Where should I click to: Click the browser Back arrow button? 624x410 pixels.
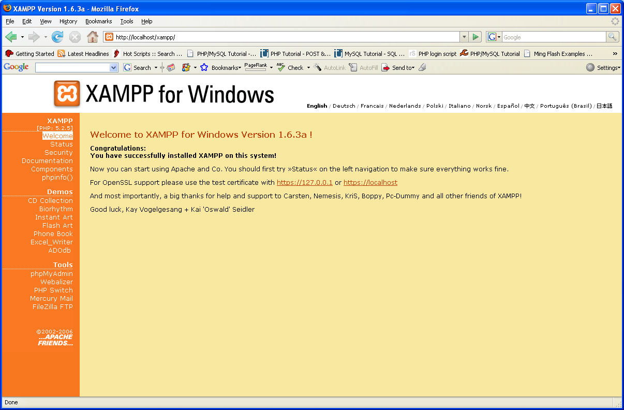[x=11, y=37]
